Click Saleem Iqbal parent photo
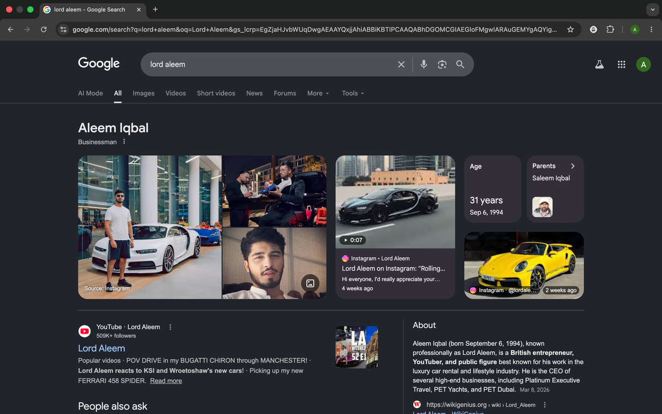662x414 pixels. 542,207
